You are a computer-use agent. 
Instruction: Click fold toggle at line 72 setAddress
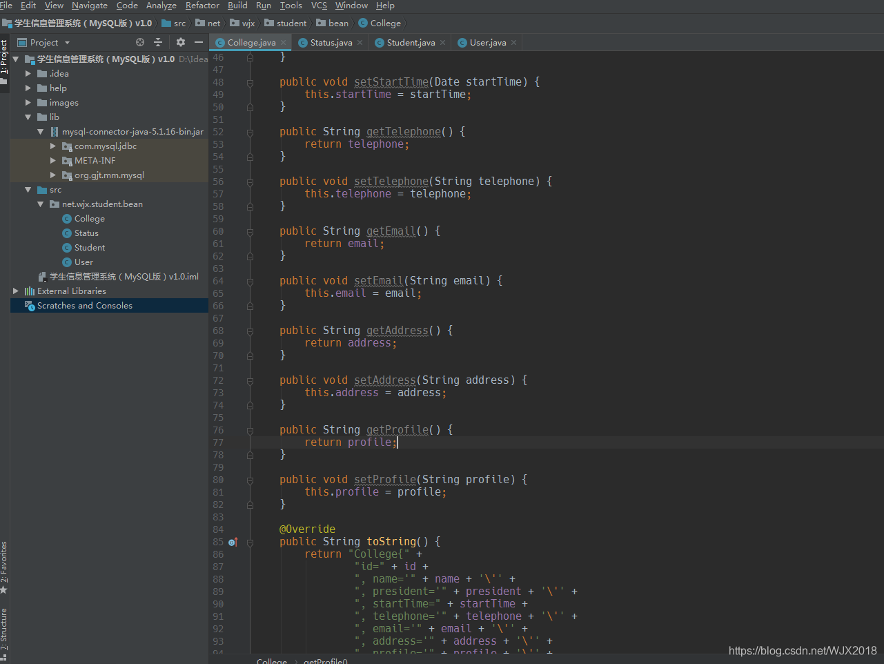pyautogui.click(x=250, y=380)
